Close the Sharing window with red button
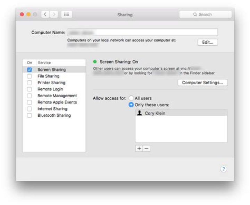 [x=22, y=15]
